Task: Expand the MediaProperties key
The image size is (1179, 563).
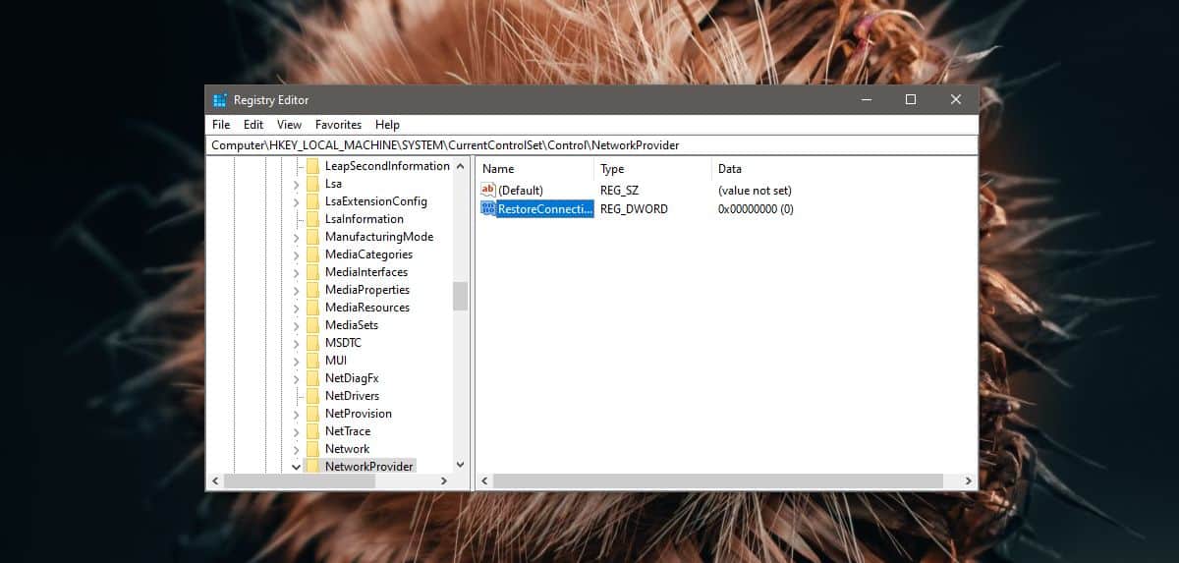Action: [x=297, y=290]
